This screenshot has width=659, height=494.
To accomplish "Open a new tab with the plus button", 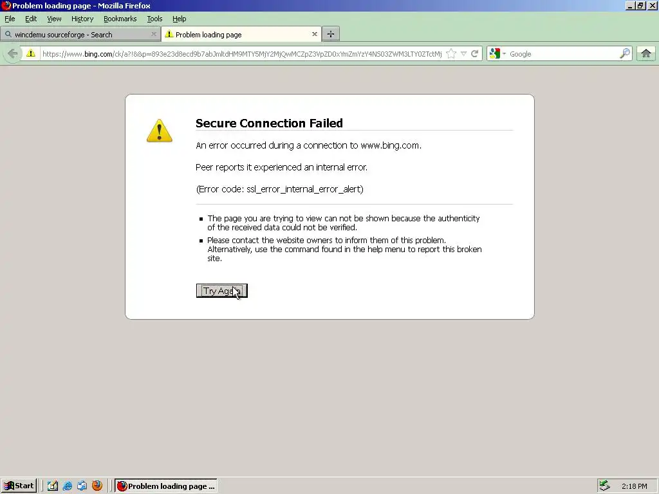I will (x=331, y=34).
